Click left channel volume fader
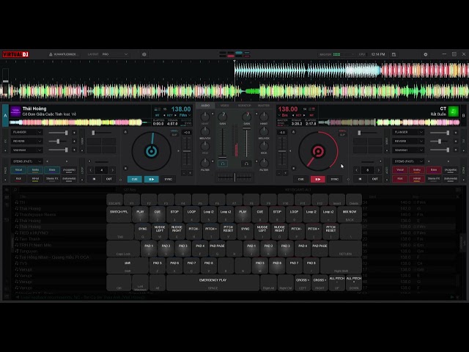The width and height of the screenshot is (469, 352). (x=223, y=142)
